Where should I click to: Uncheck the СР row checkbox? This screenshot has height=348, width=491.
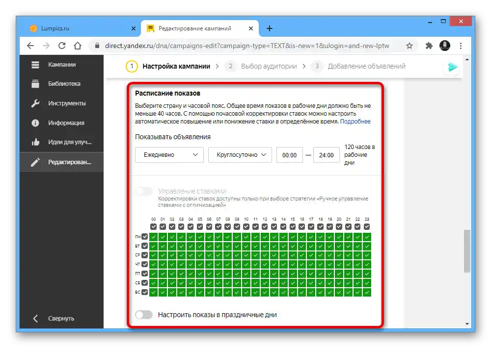pos(145,255)
